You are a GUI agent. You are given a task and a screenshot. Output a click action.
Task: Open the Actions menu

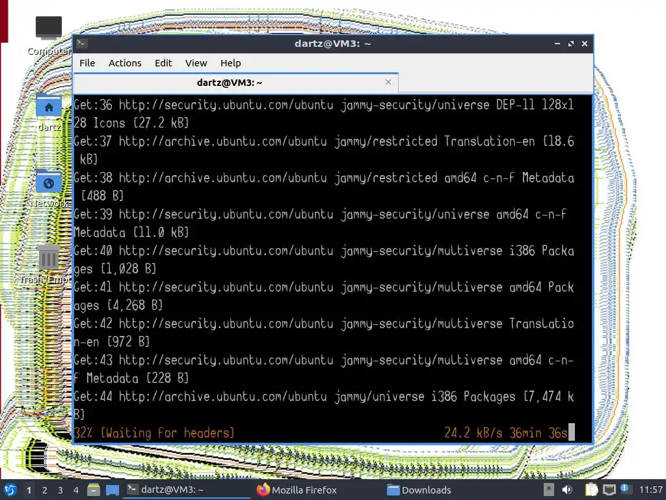(x=125, y=63)
